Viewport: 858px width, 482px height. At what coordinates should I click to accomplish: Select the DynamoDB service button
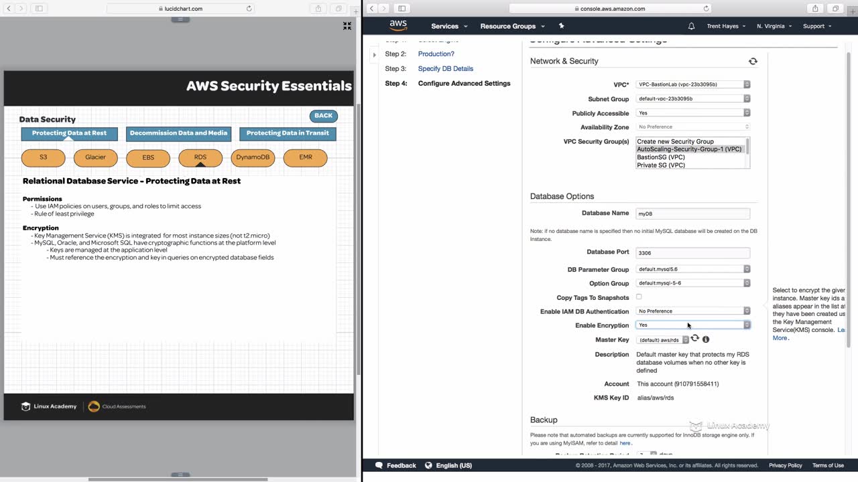[253, 157]
